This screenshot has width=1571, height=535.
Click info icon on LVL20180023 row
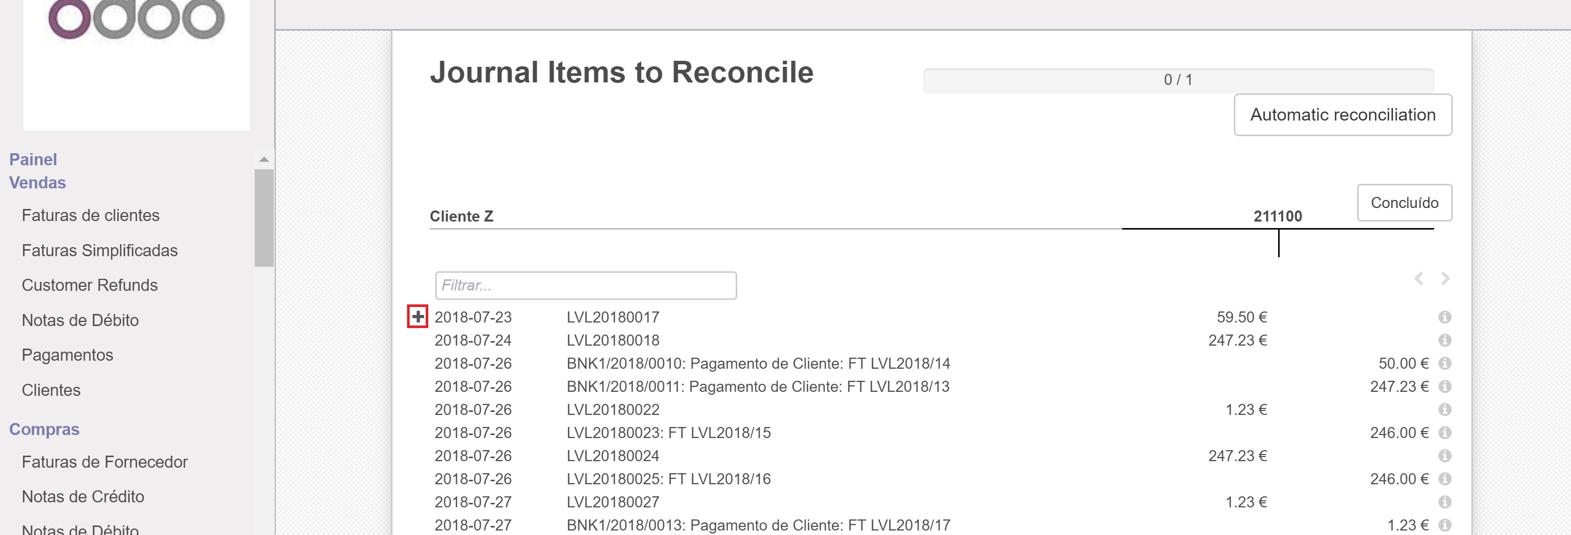coord(1444,433)
